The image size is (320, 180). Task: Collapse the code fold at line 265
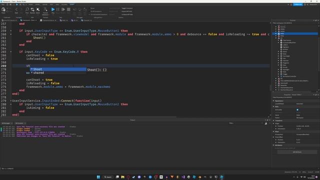click(11, 52)
